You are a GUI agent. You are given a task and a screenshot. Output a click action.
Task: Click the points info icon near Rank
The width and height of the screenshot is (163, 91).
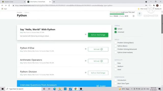[x=133, y=16]
